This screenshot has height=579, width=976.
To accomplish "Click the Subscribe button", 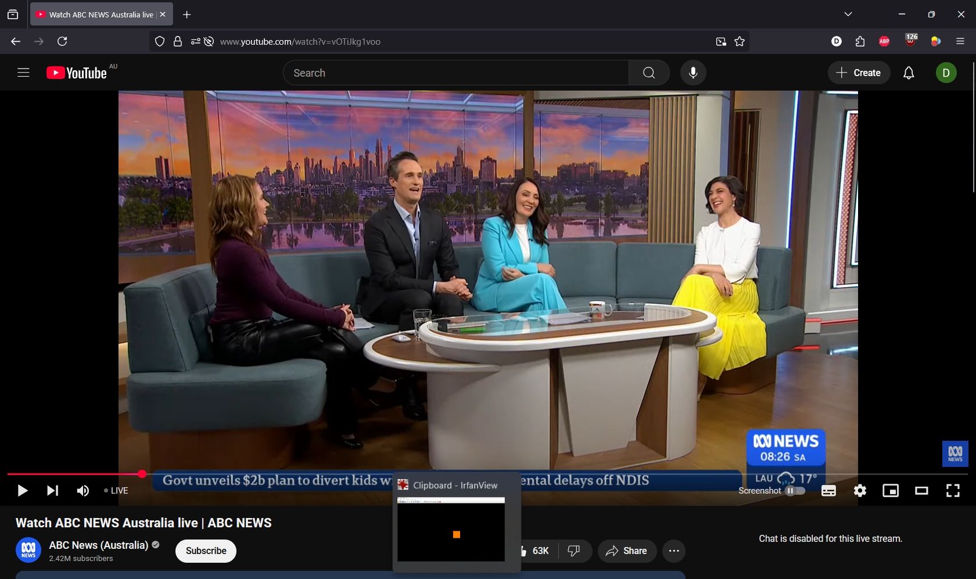I will [206, 551].
